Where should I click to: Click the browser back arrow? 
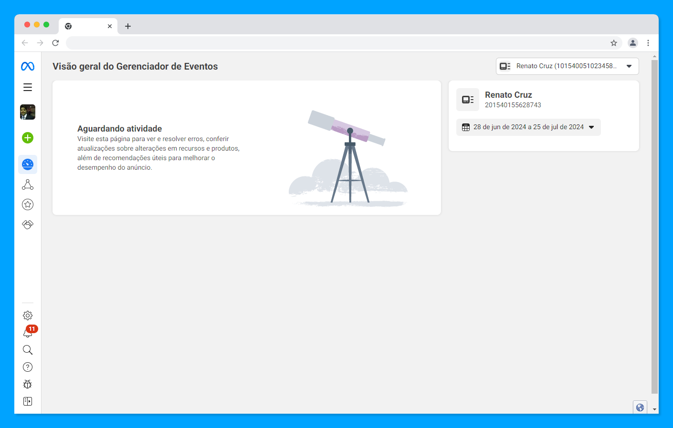point(25,43)
